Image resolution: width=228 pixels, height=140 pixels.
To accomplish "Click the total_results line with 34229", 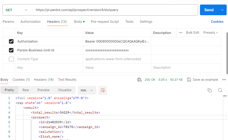I will [x=65, y=112].
